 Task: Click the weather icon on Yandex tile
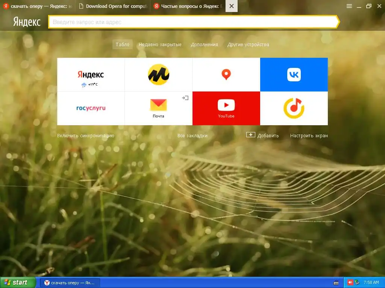[84, 85]
